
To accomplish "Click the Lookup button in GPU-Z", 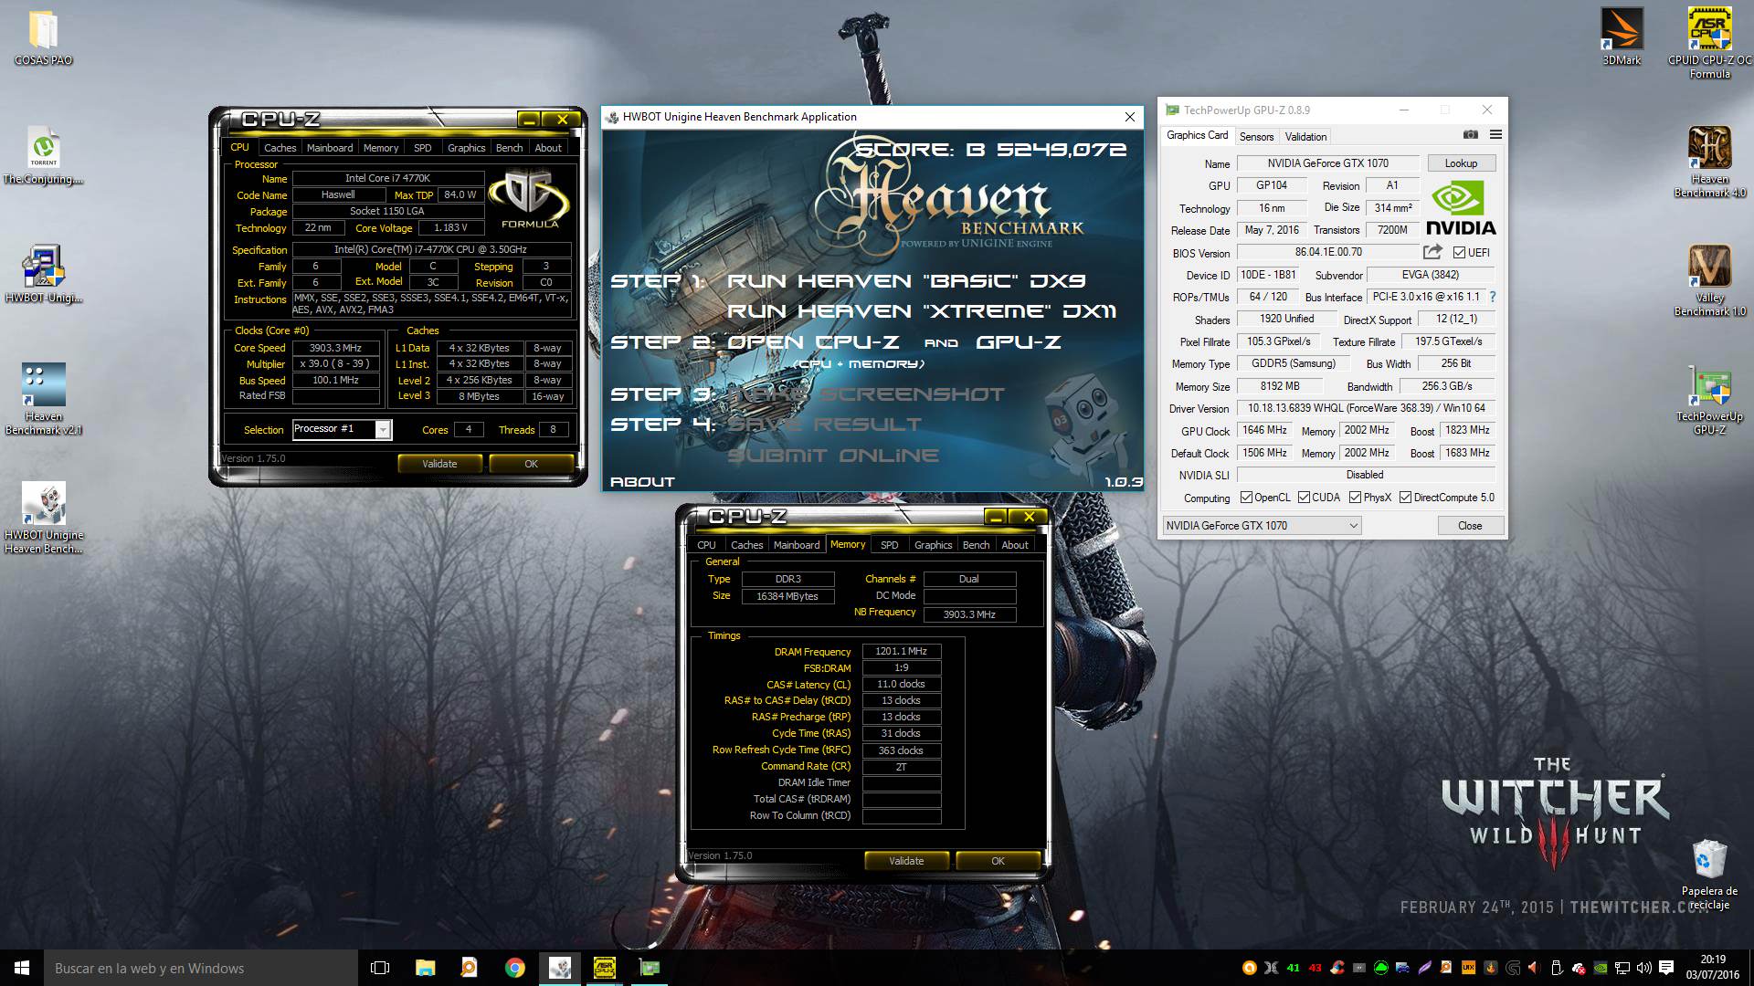I will click(x=1461, y=163).
